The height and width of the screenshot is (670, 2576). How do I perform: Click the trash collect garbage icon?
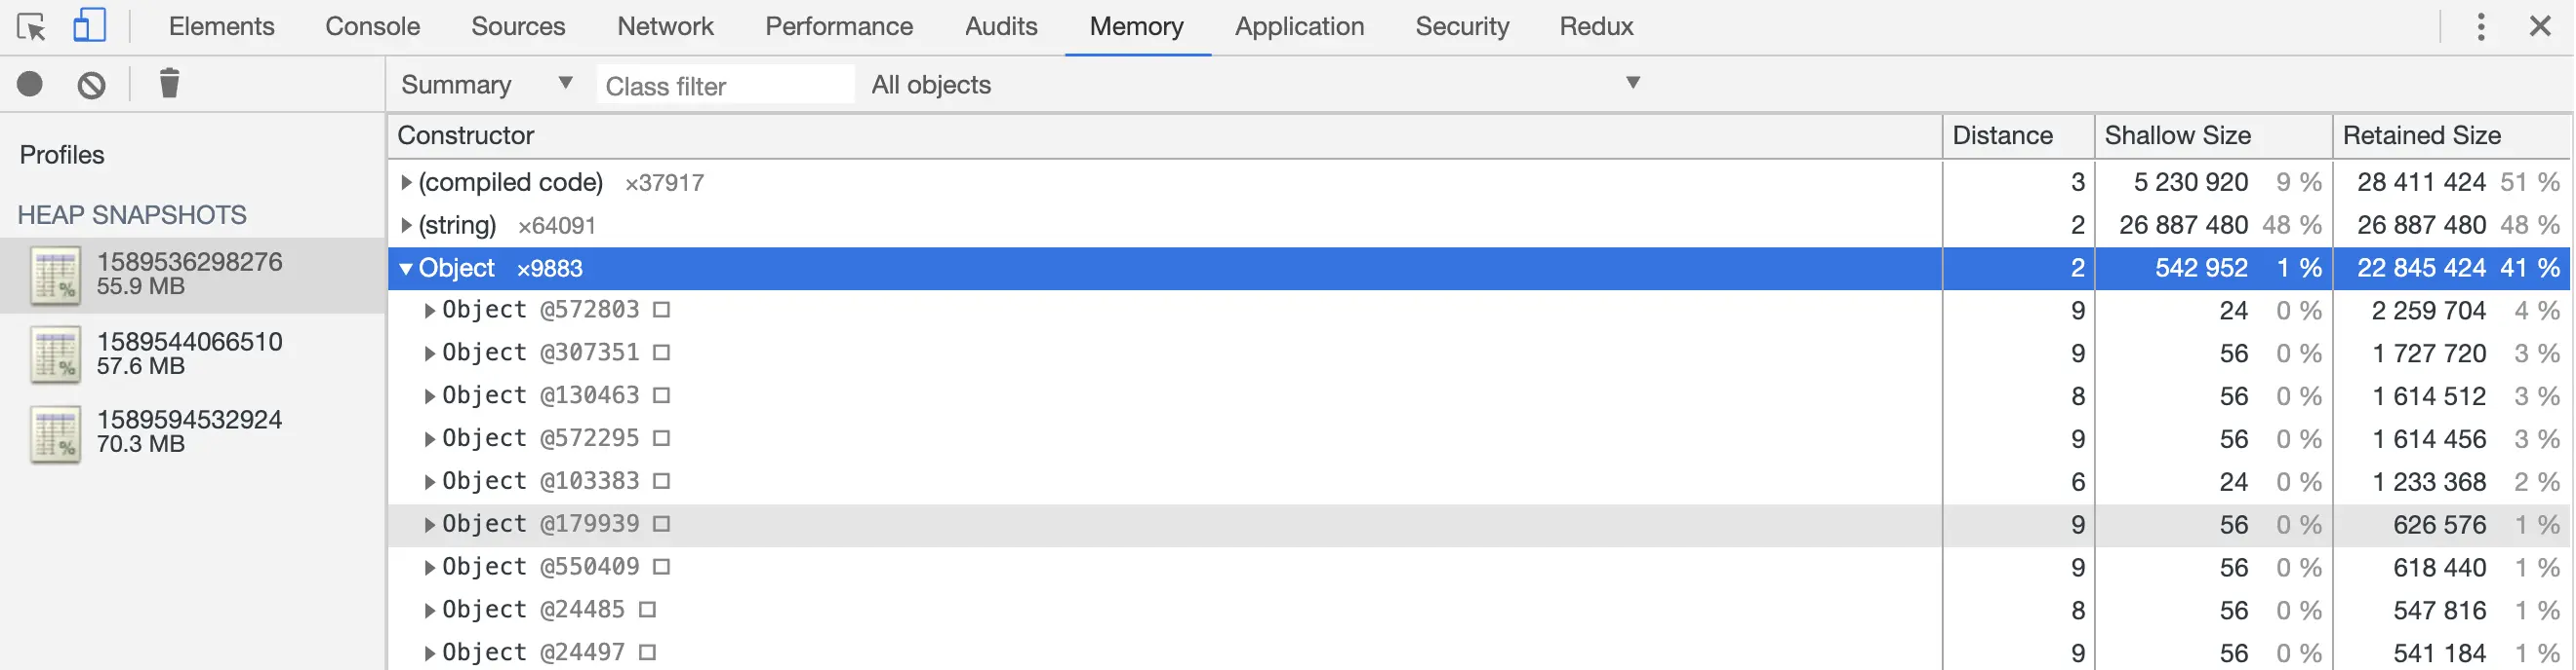[169, 84]
